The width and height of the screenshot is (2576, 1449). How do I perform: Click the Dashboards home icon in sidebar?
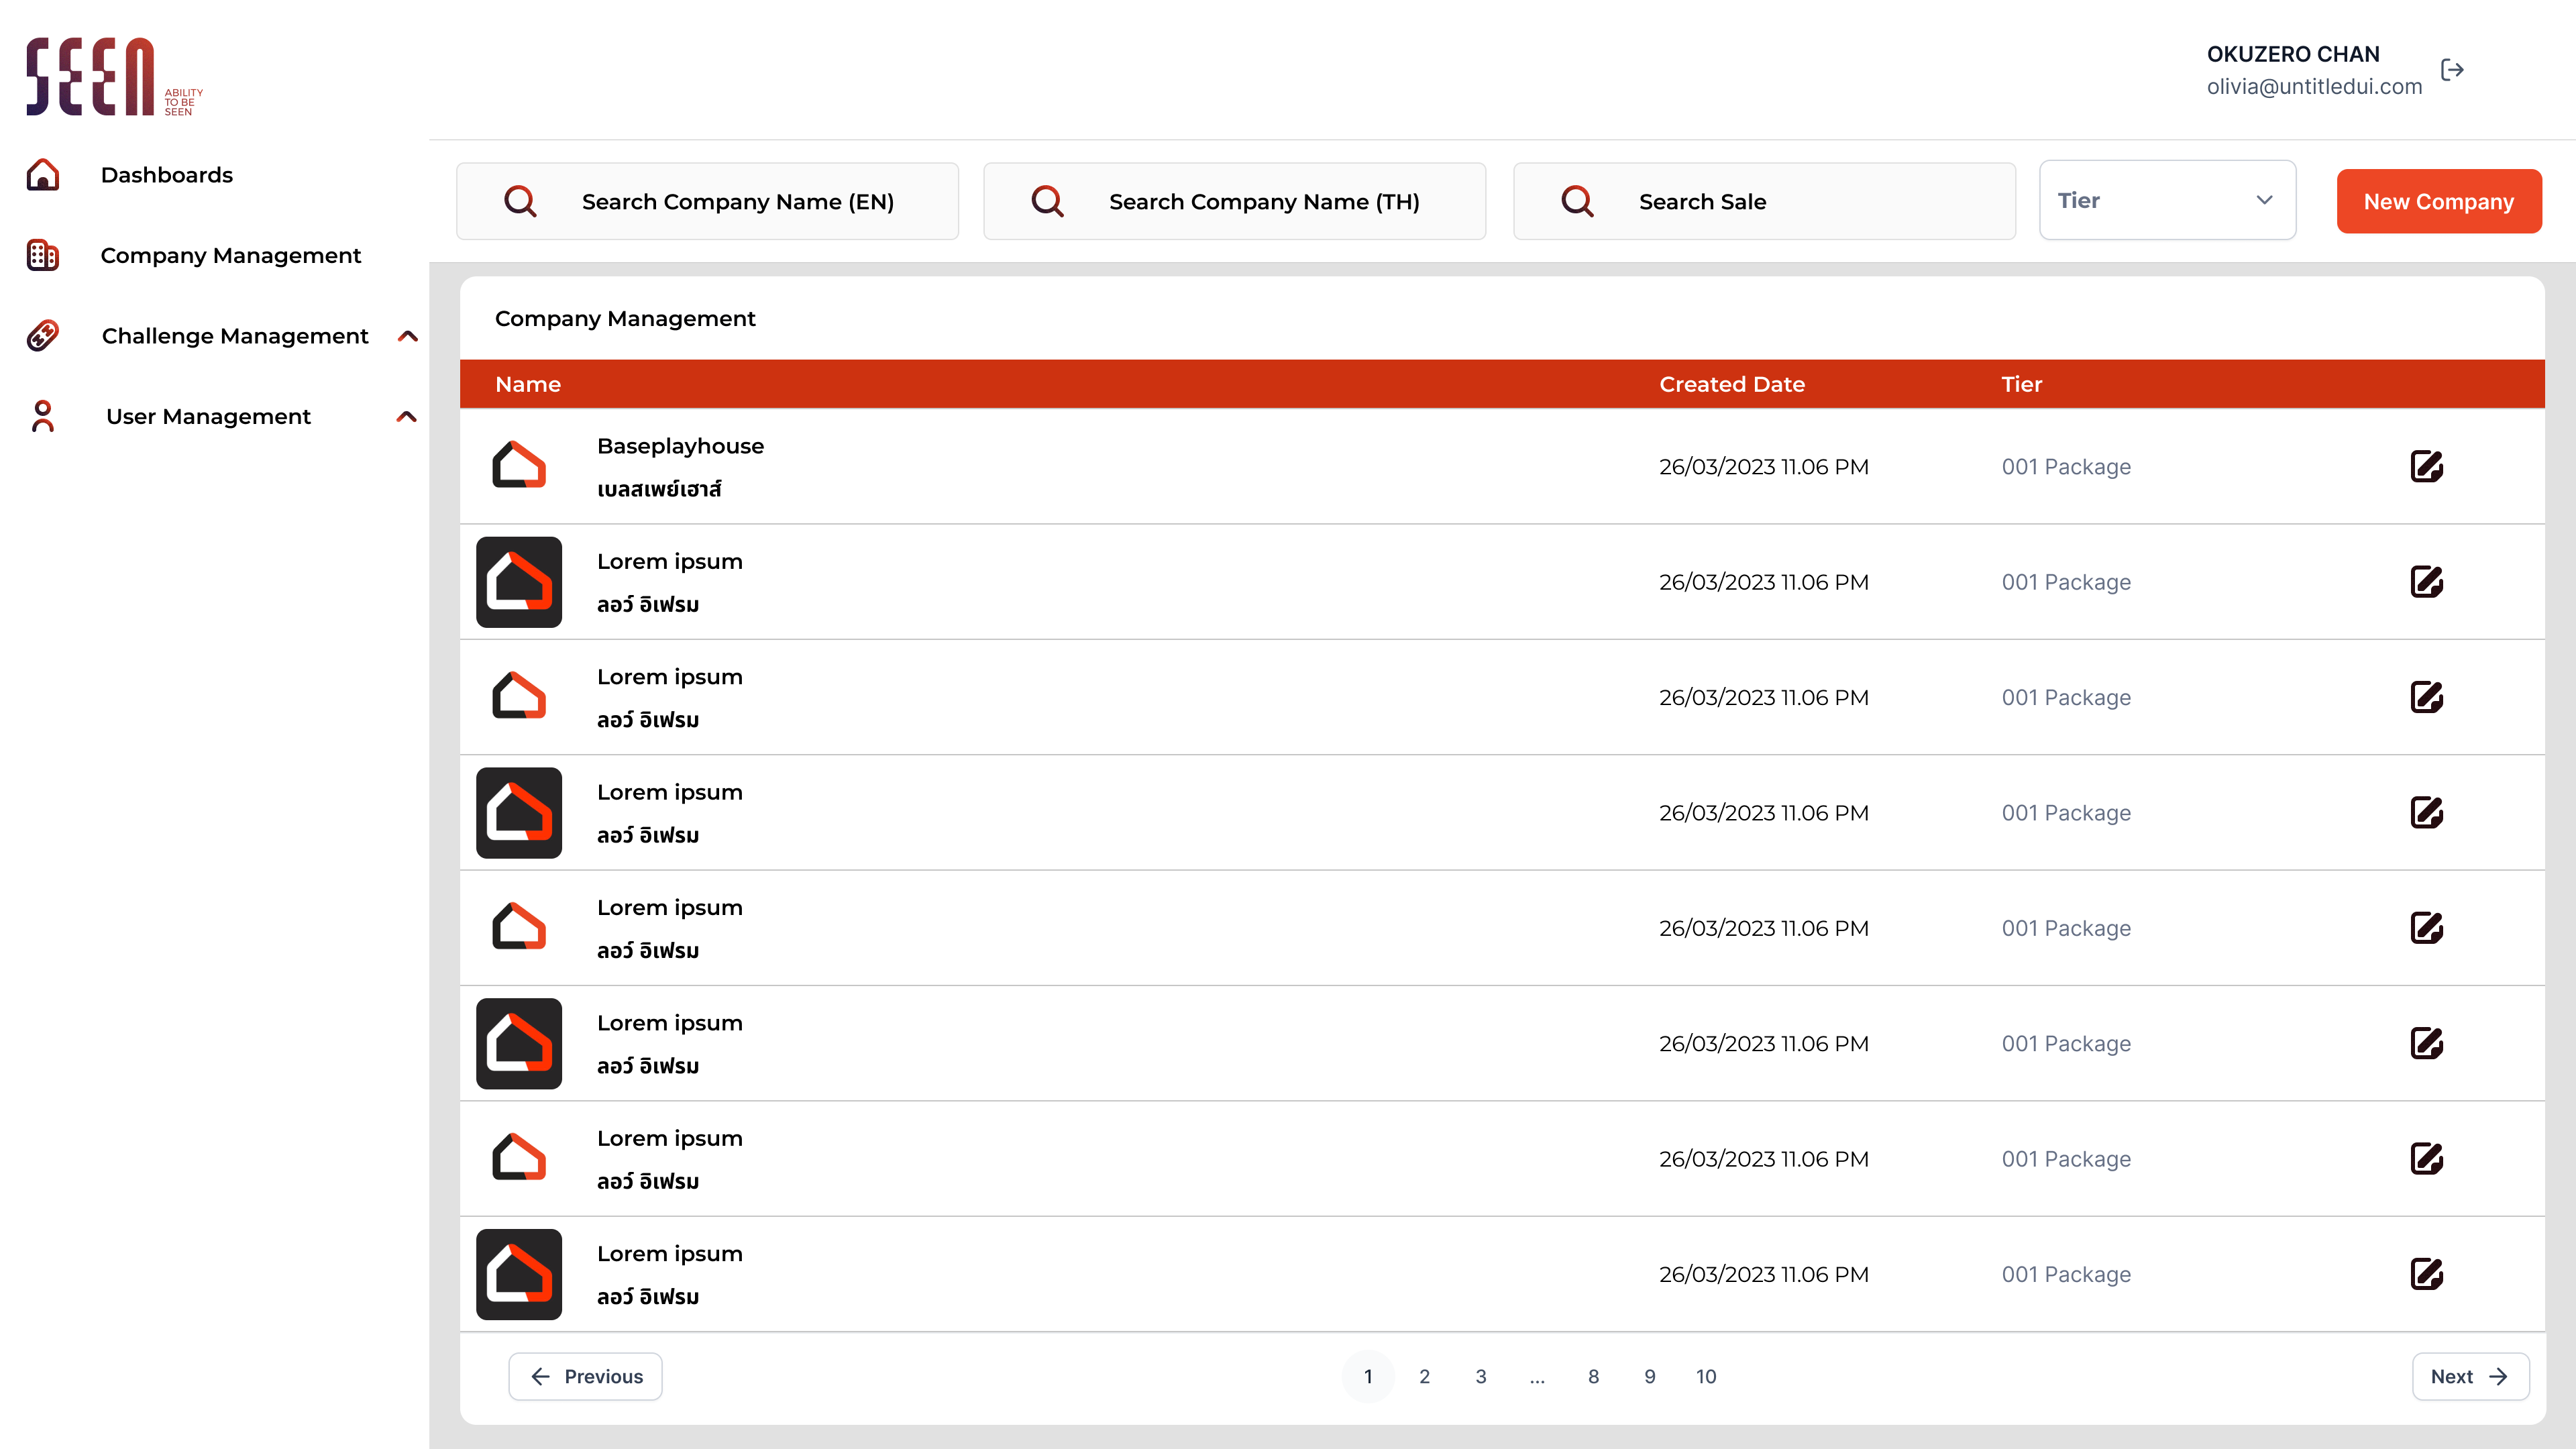[x=43, y=175]
